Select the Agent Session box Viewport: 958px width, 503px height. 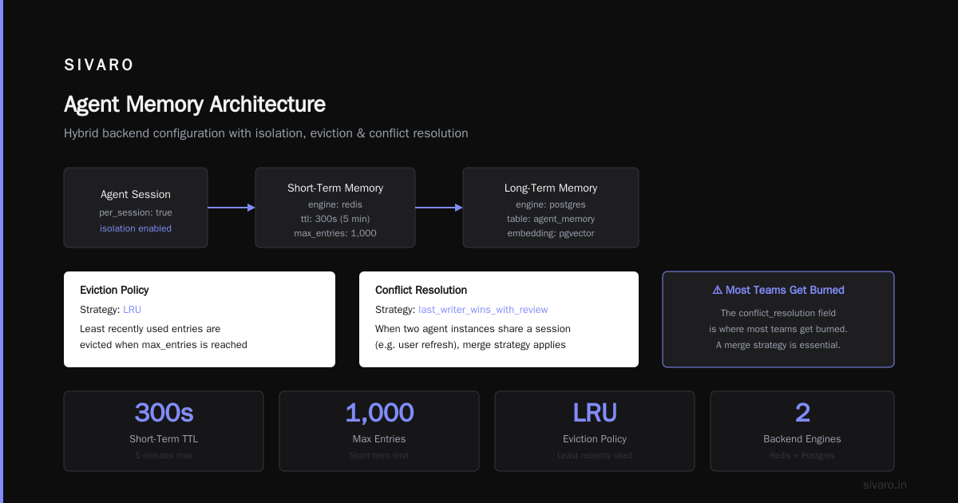(x=136, y=208)
